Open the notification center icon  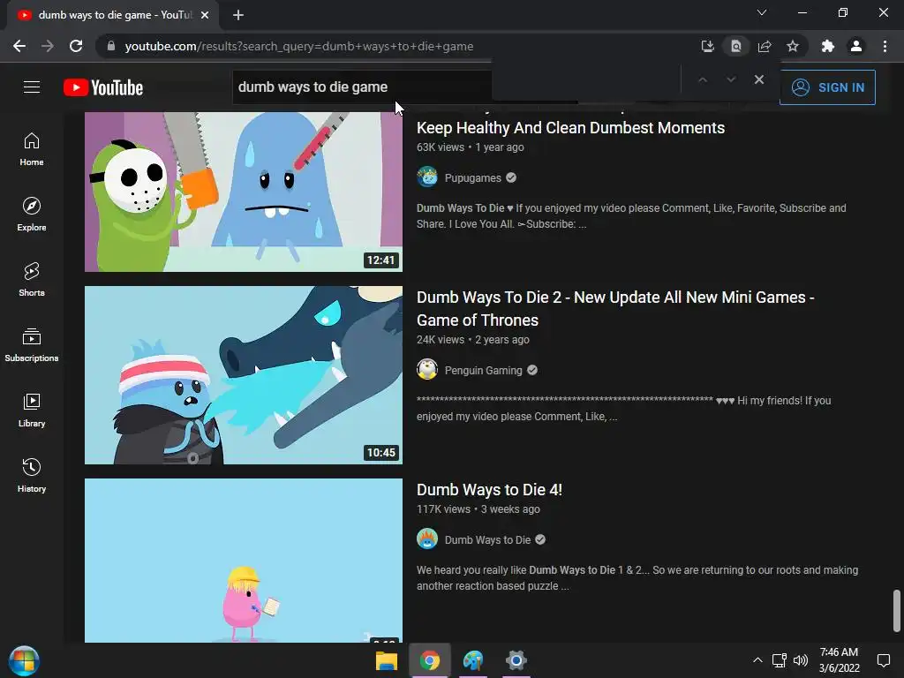883,660
